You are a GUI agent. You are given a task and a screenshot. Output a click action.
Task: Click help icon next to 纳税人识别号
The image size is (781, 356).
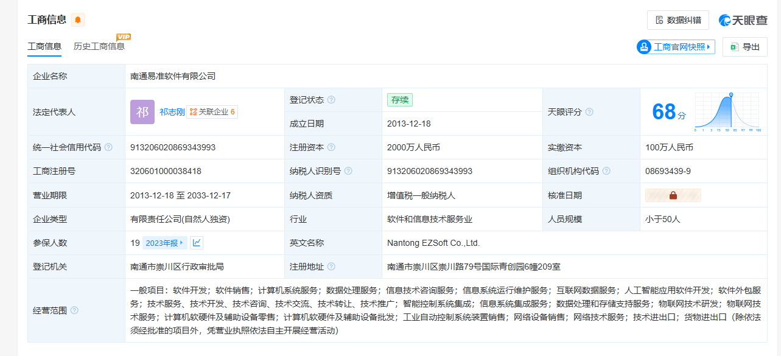[x=348, y=171]
